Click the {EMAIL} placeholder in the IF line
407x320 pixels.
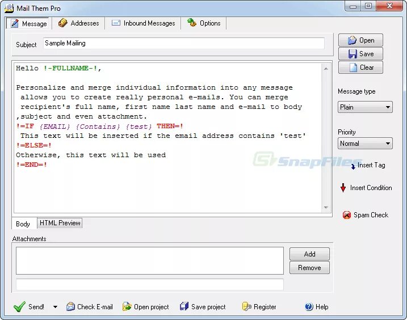[x=54, y=127]
